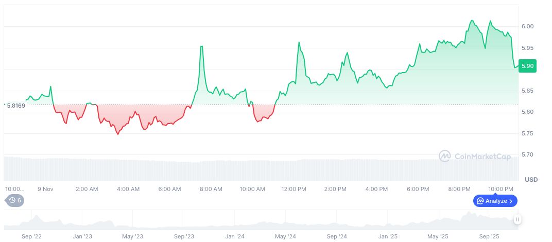Select Sep '25 on the overview timeline
Screen dimensions: 552x242
pos(489,236)
